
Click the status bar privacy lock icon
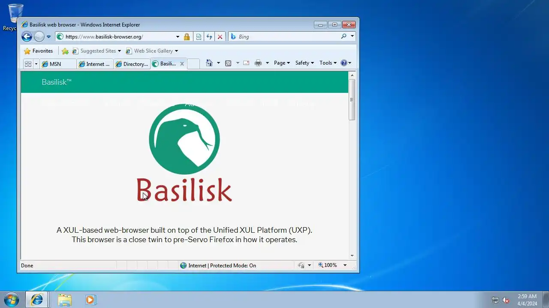[301, 266]
